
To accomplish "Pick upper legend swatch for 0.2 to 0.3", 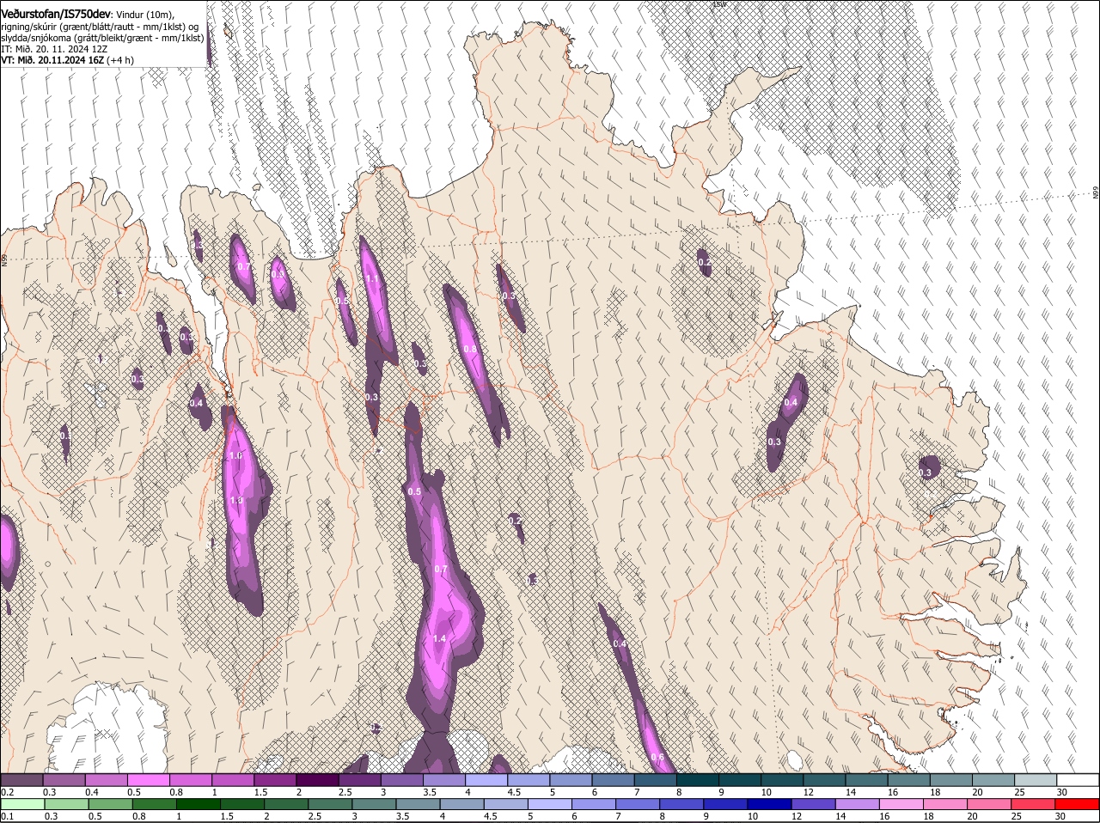I will point(22,780).
